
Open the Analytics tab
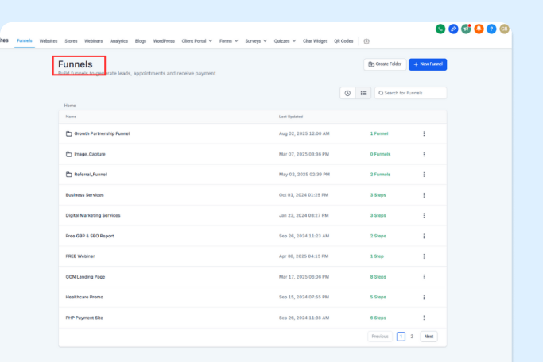click(118, 40)
